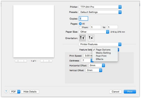The image size is (141, 98).
Task: Open the PDF dropdown arrow
Action: tap(19, 92)
